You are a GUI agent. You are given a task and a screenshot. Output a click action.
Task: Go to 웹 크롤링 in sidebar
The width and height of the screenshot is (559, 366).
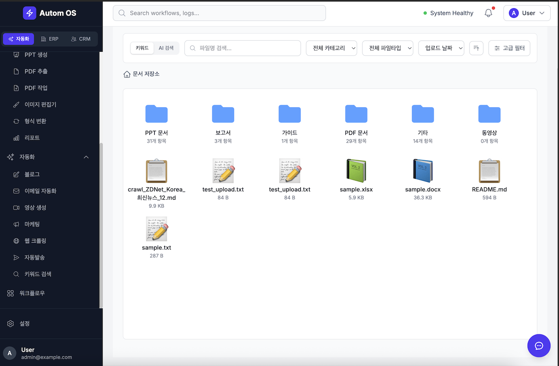click(x=35, y=241)
